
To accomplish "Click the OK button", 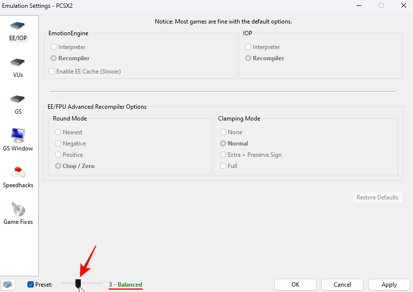I will point(295,284).
